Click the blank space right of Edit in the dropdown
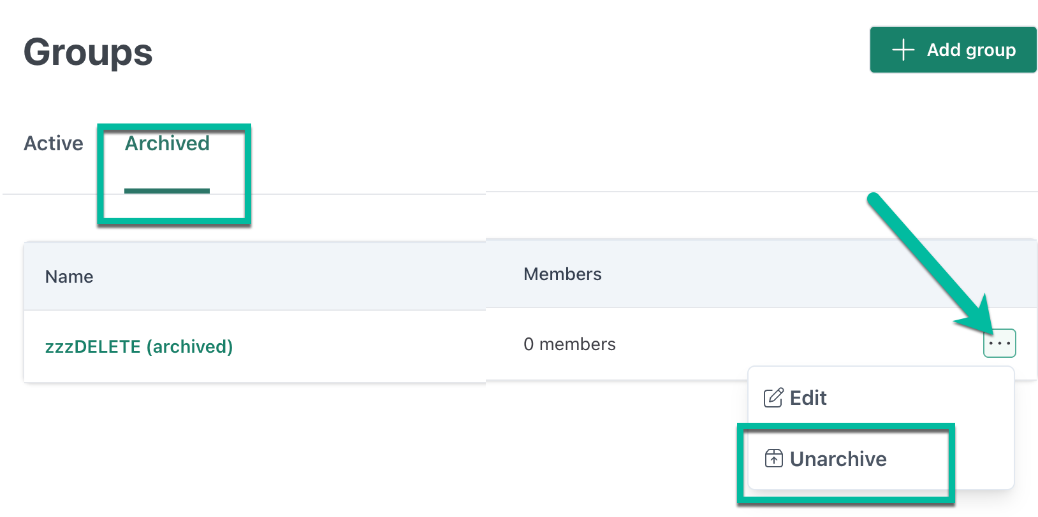1038x517 pixels. coord(918,398)
